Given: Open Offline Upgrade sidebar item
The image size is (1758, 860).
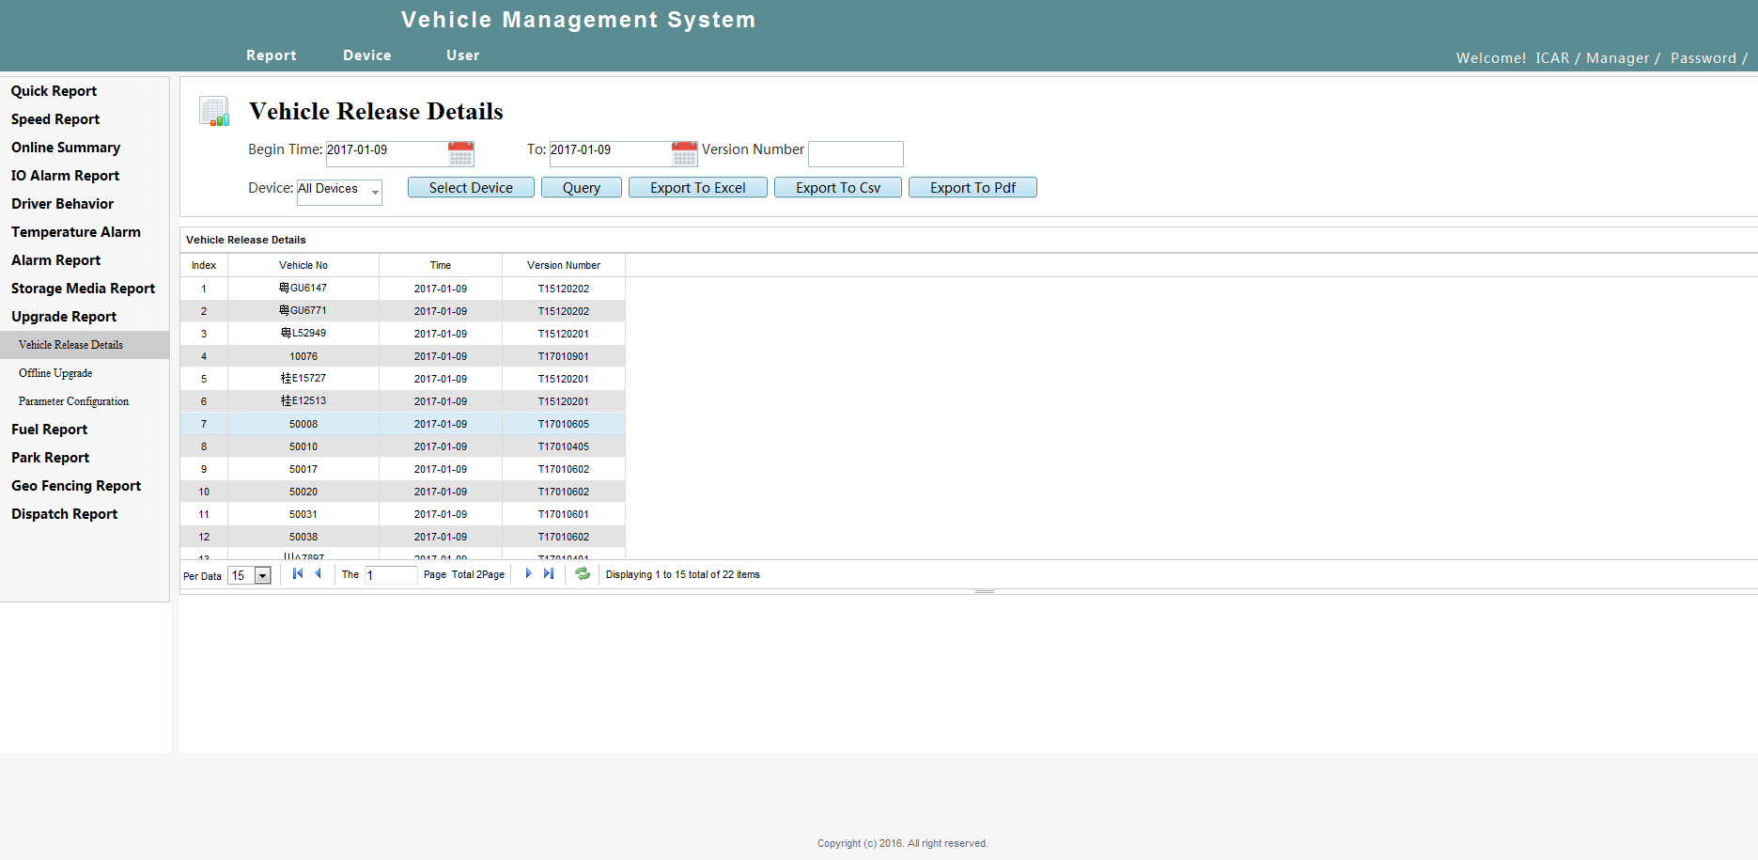Looking at the screenshot, I should tap(55, 373).
